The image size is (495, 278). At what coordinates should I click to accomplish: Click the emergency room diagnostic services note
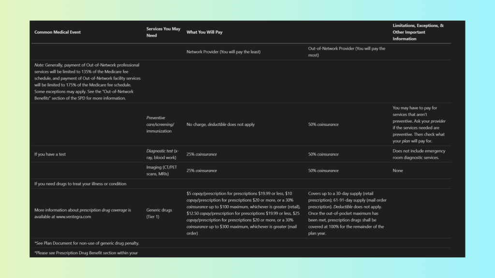click(x=419, y=154)
